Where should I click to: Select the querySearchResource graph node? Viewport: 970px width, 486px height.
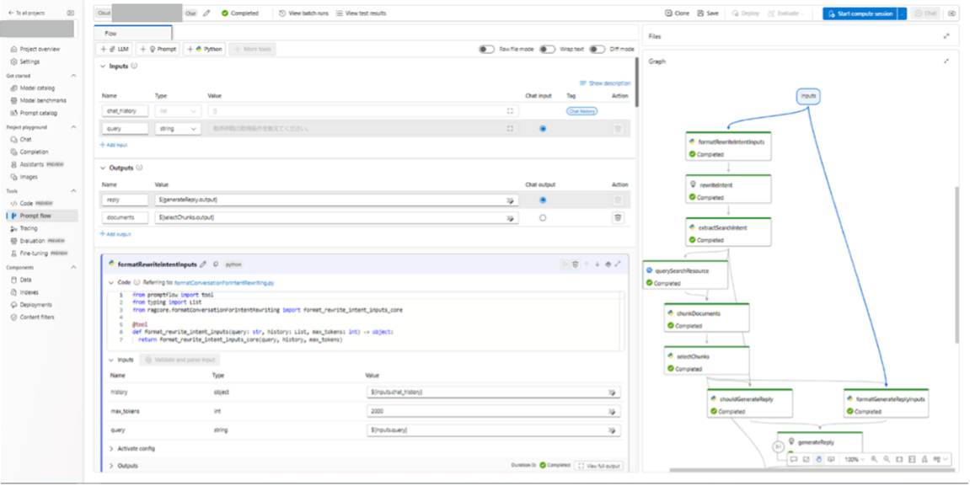click(686, 276)
